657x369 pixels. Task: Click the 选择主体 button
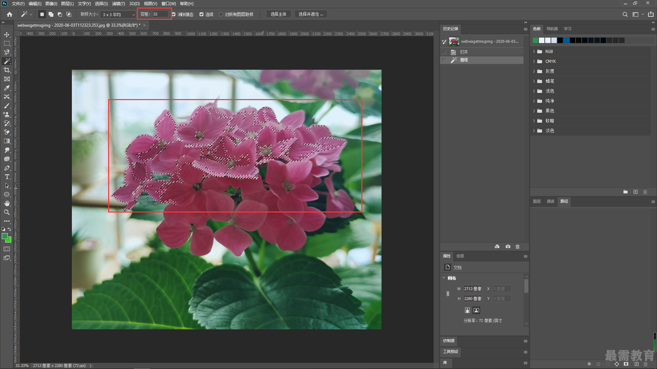click(x=279, y=14)
